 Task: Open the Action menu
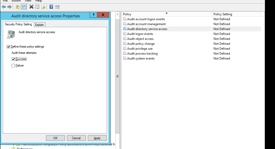[16, 1]
